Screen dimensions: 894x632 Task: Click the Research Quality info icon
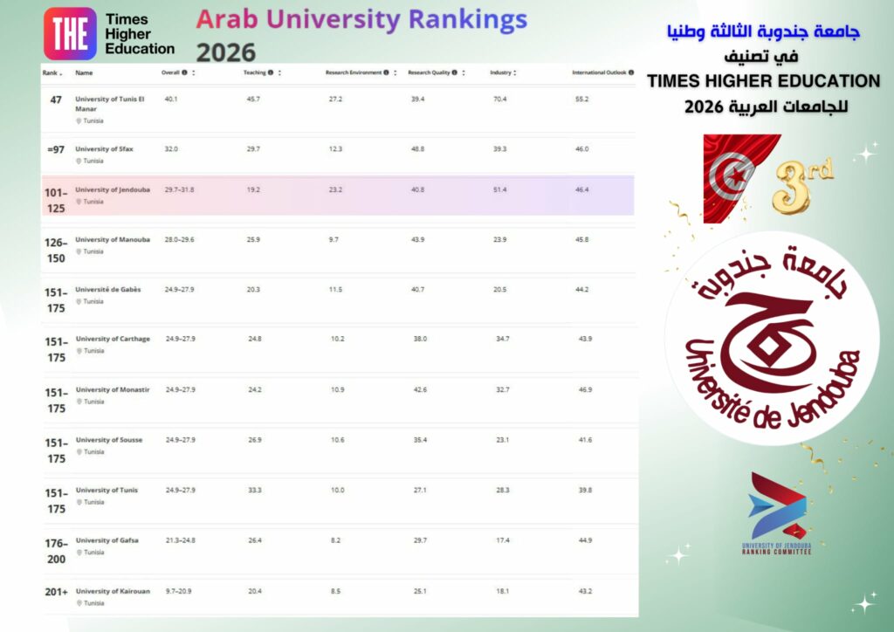click(x=455, y=73)
